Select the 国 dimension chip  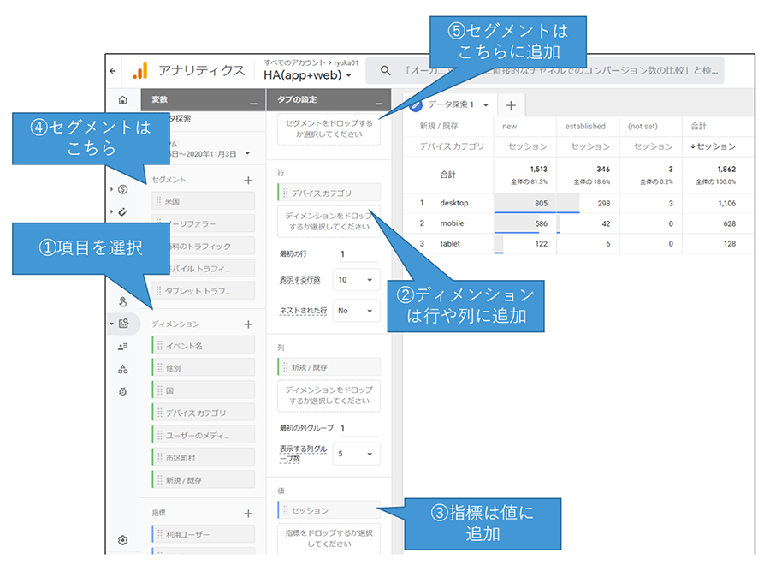[x=204, y=390]
